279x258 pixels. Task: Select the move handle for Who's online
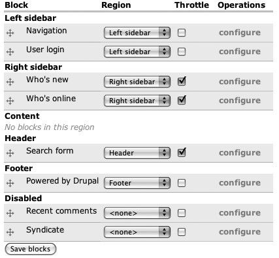10,101
